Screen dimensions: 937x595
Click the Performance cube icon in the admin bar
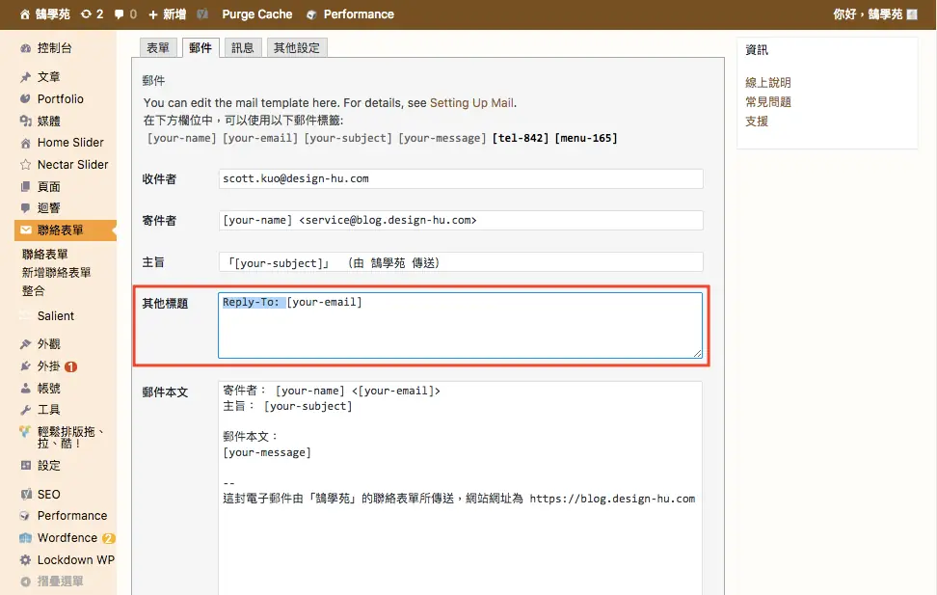311,14
